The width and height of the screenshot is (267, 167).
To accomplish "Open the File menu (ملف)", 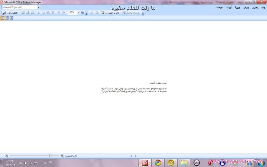I will 262,8.
